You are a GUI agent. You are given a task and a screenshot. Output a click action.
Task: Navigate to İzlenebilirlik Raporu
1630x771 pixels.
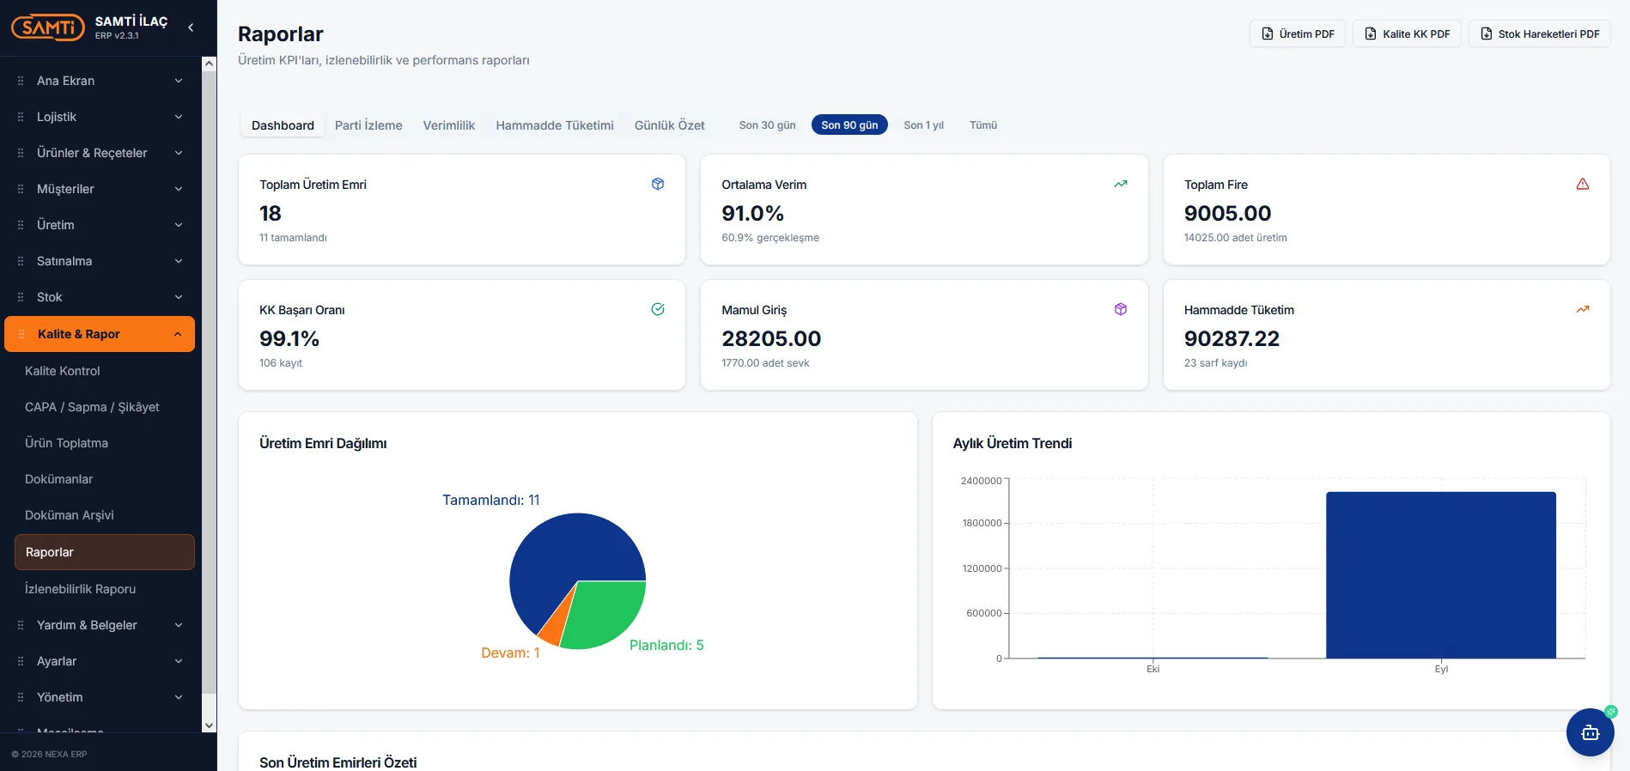81,589
